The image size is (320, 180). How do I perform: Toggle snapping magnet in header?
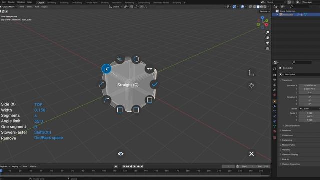pyautogui.click(x=132, y=7)
